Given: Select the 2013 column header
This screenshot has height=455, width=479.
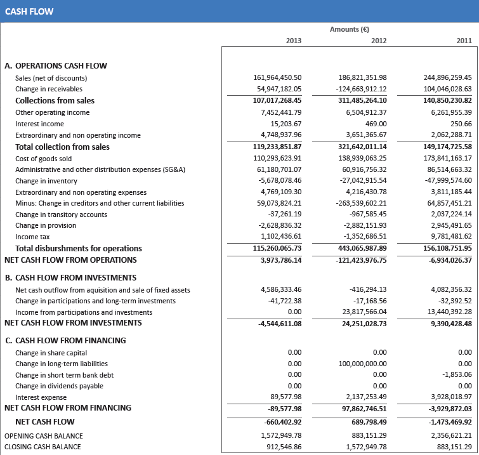Looking at the screenshot, I should pos(294,41).
